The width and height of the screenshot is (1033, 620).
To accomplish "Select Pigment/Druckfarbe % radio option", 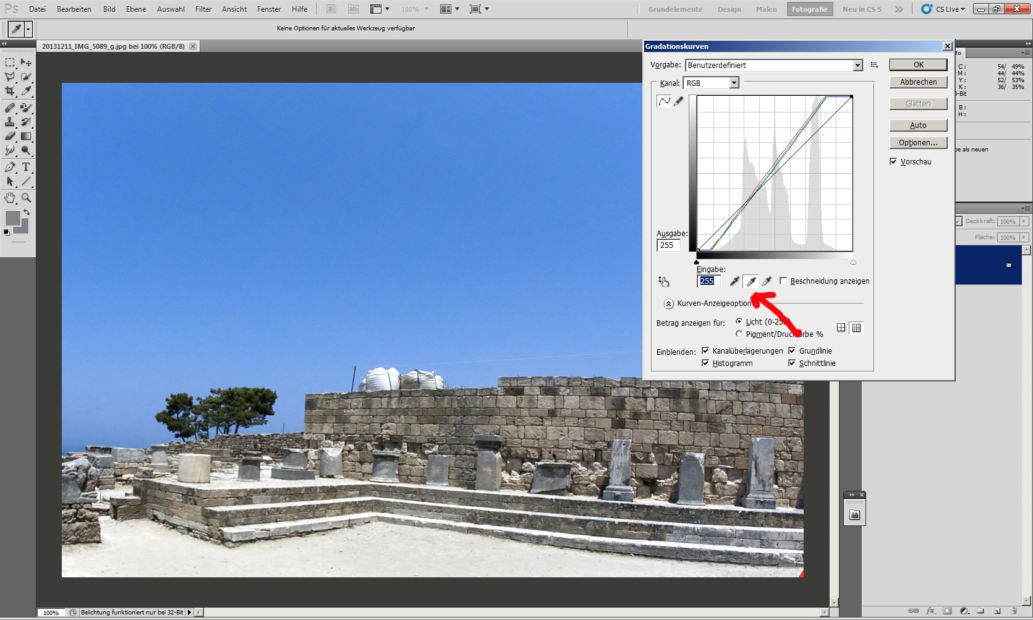I will (x=739, y=334).
